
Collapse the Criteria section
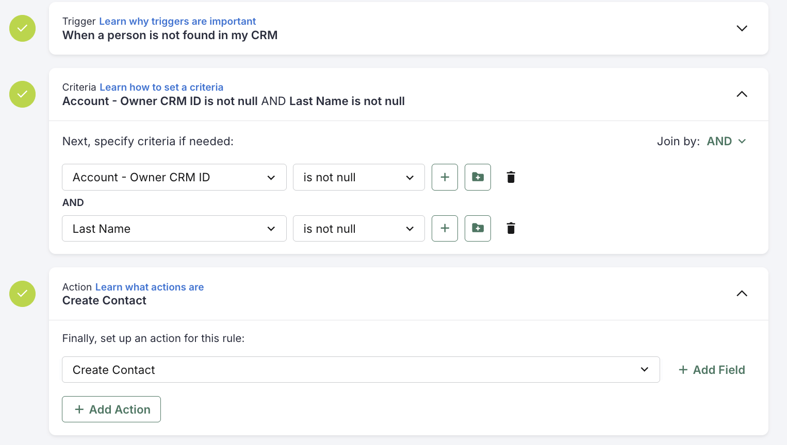point(742,94)
